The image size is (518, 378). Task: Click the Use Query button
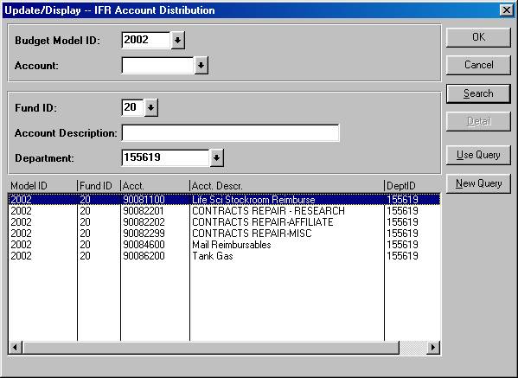point(478,155)
